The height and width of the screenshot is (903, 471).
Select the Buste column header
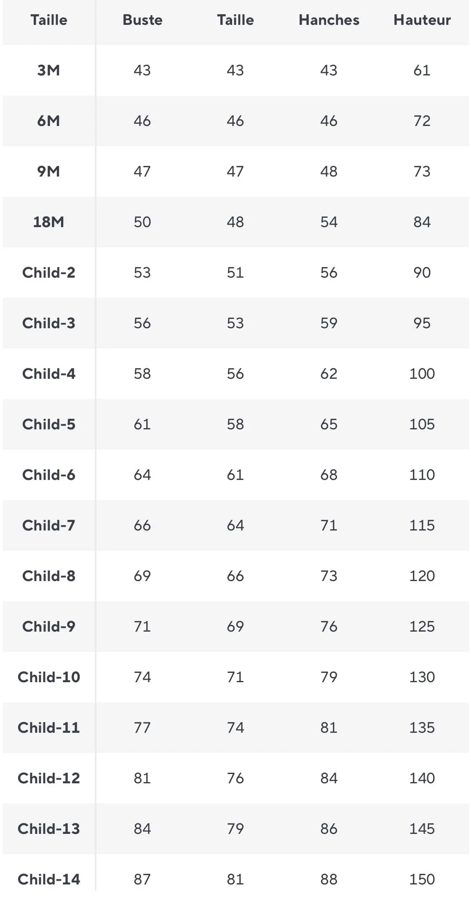[x=142, y=20]
